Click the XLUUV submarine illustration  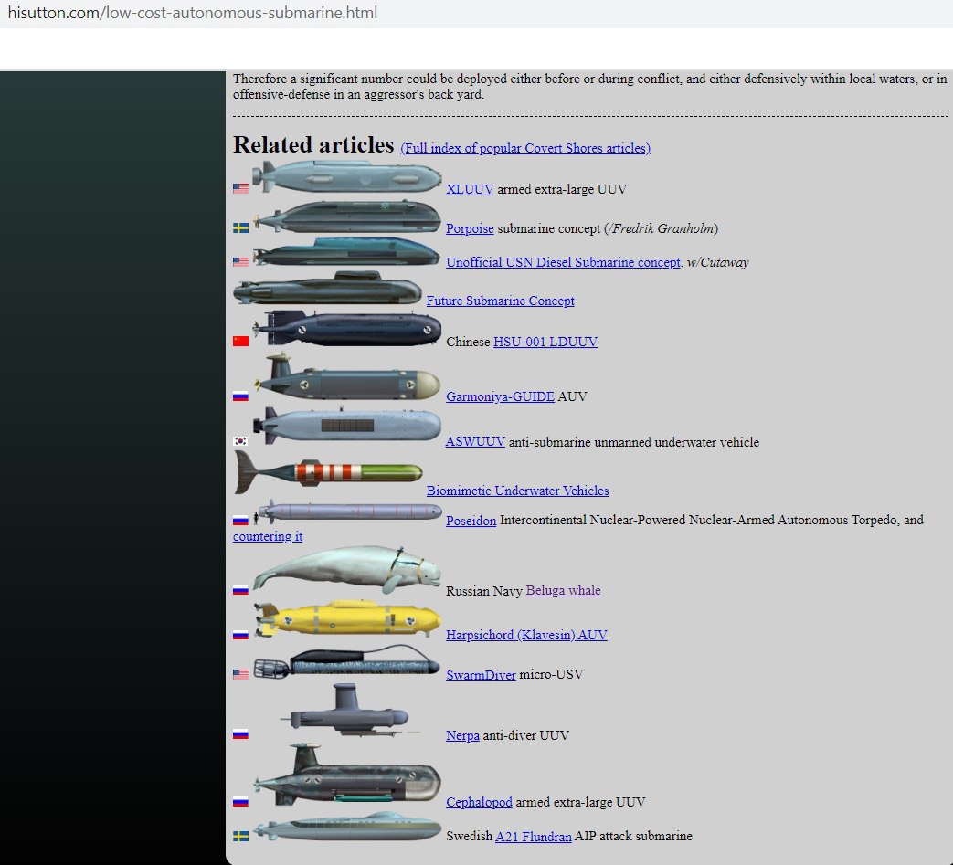point(346,177)
